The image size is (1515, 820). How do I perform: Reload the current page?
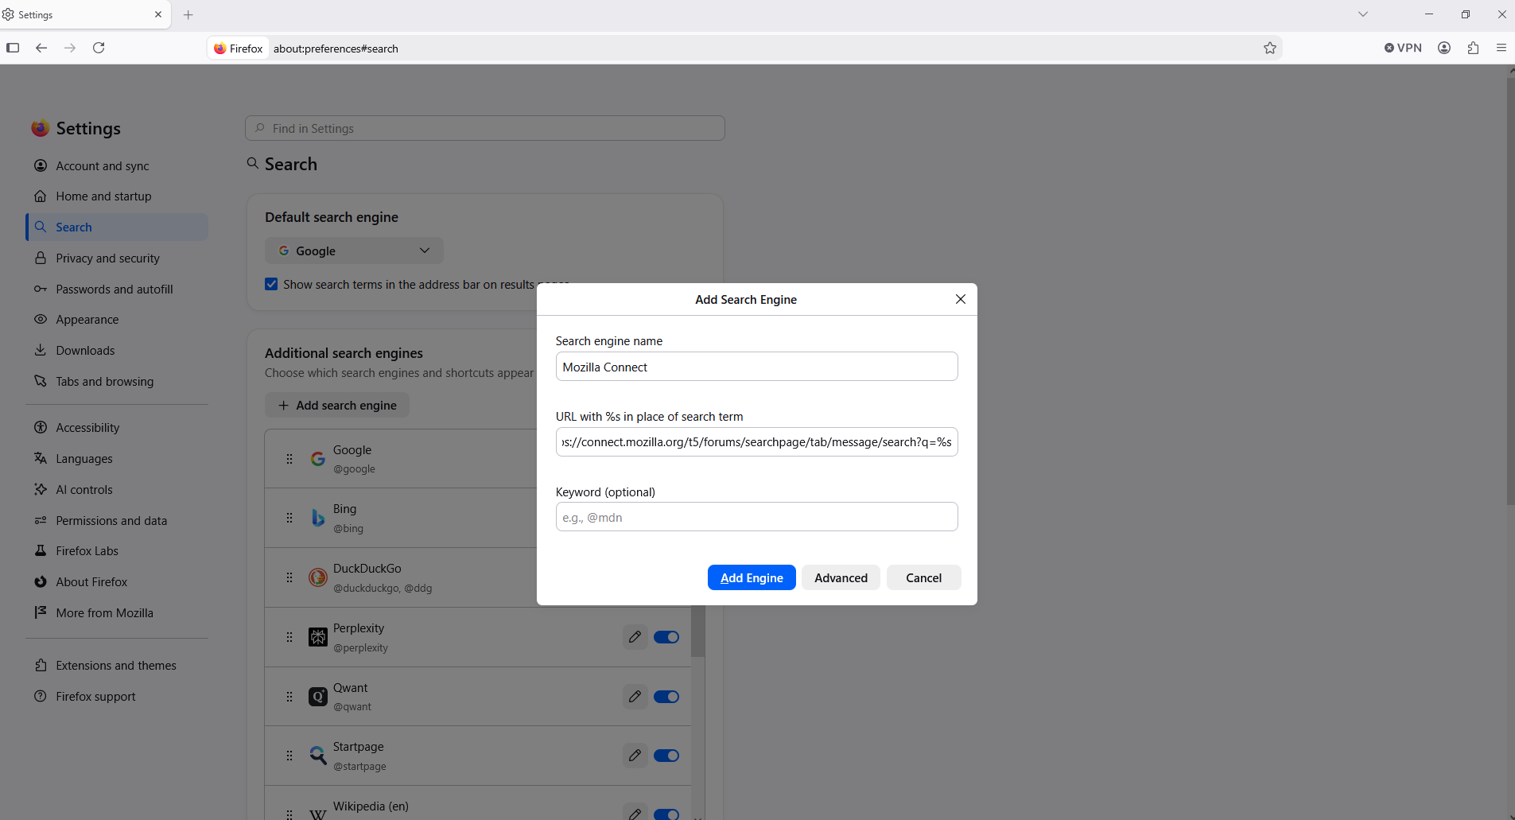coord(99,48)
